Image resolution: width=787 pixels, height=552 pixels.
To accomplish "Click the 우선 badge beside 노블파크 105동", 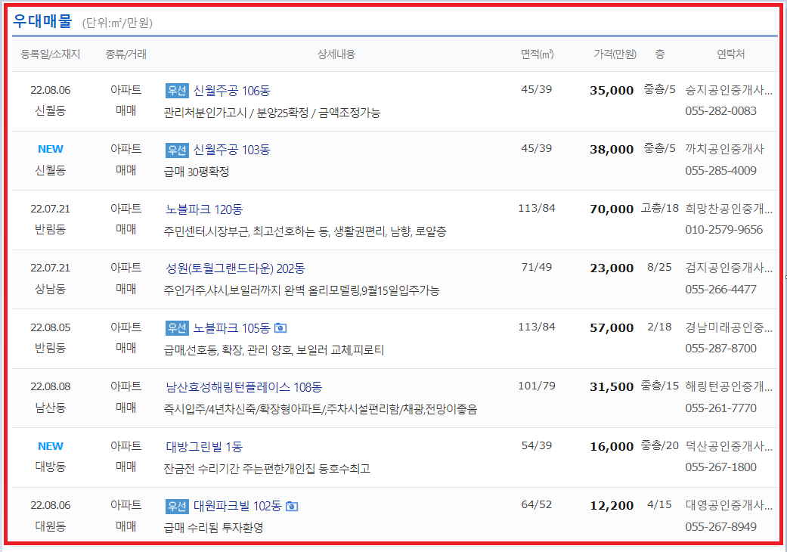I will [x=177, y=327].
